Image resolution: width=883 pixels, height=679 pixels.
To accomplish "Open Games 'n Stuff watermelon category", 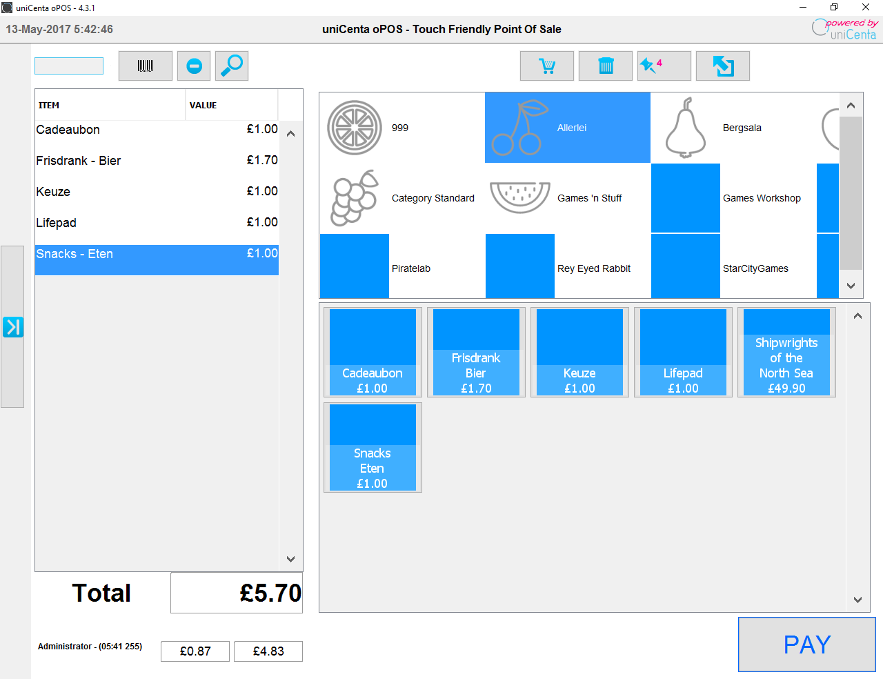I will pyautogui.click(x=568, y=198).
